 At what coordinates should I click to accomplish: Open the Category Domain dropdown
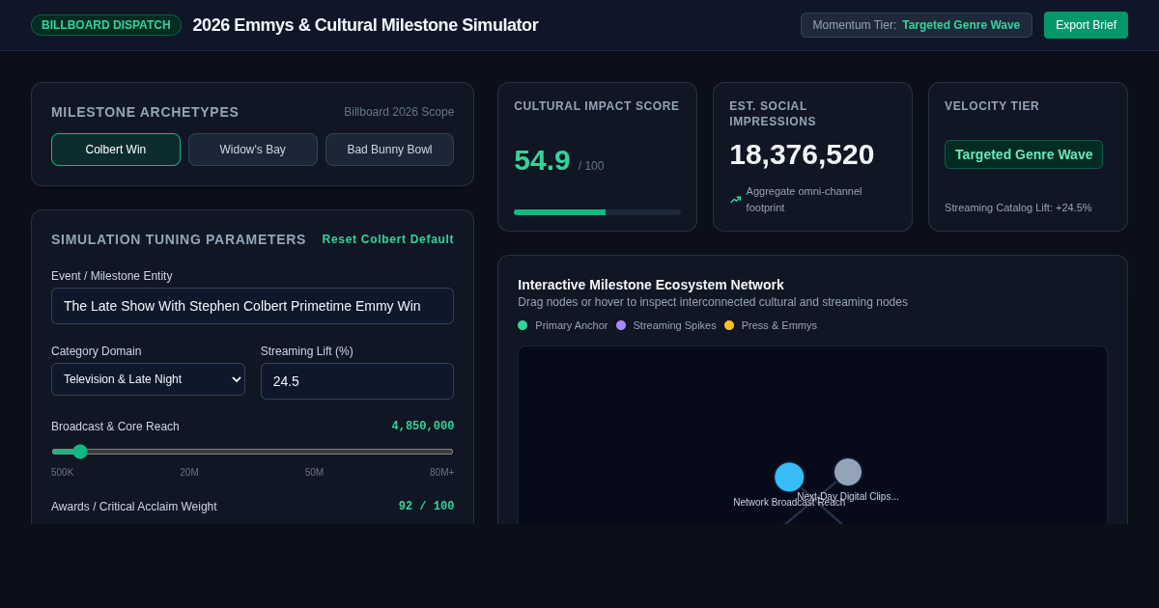(x=148, y=379)
